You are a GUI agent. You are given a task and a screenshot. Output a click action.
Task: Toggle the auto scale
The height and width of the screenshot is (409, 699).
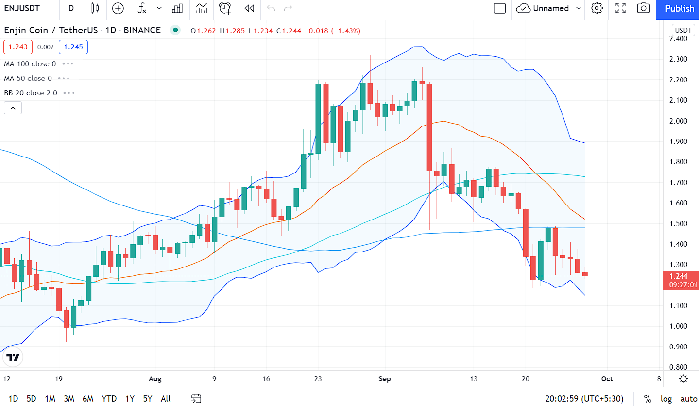688,399
